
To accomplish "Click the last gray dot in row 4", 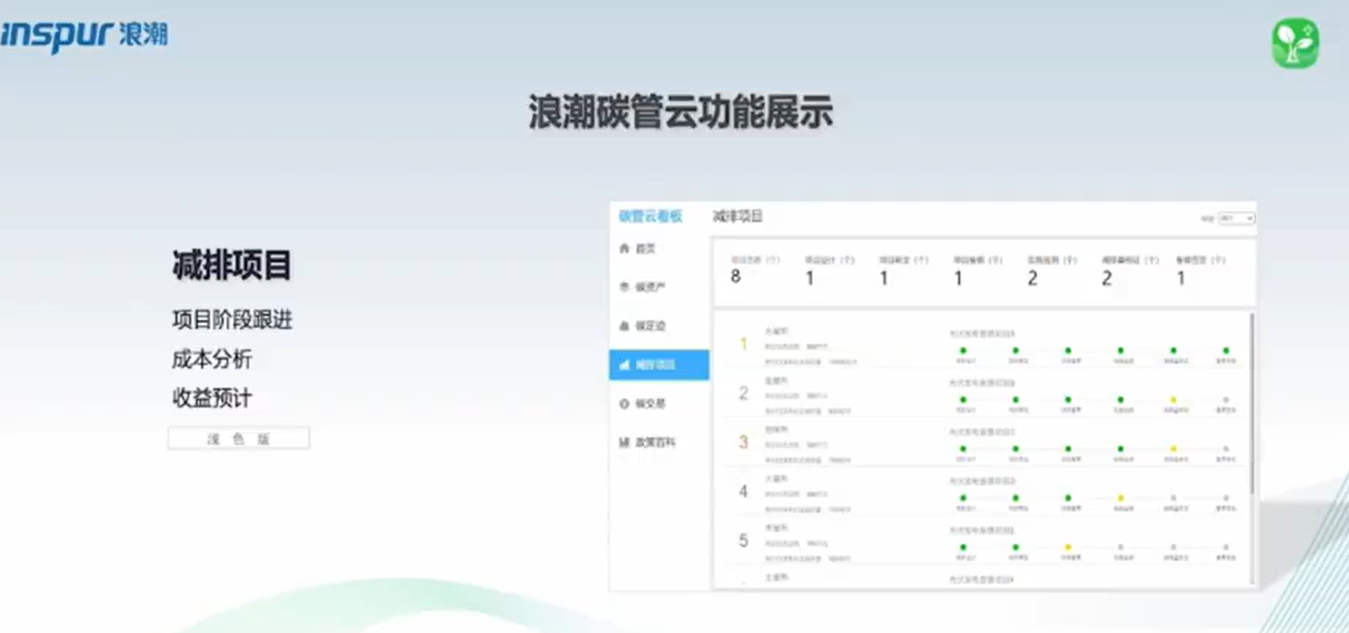I will click(1226, 498).
